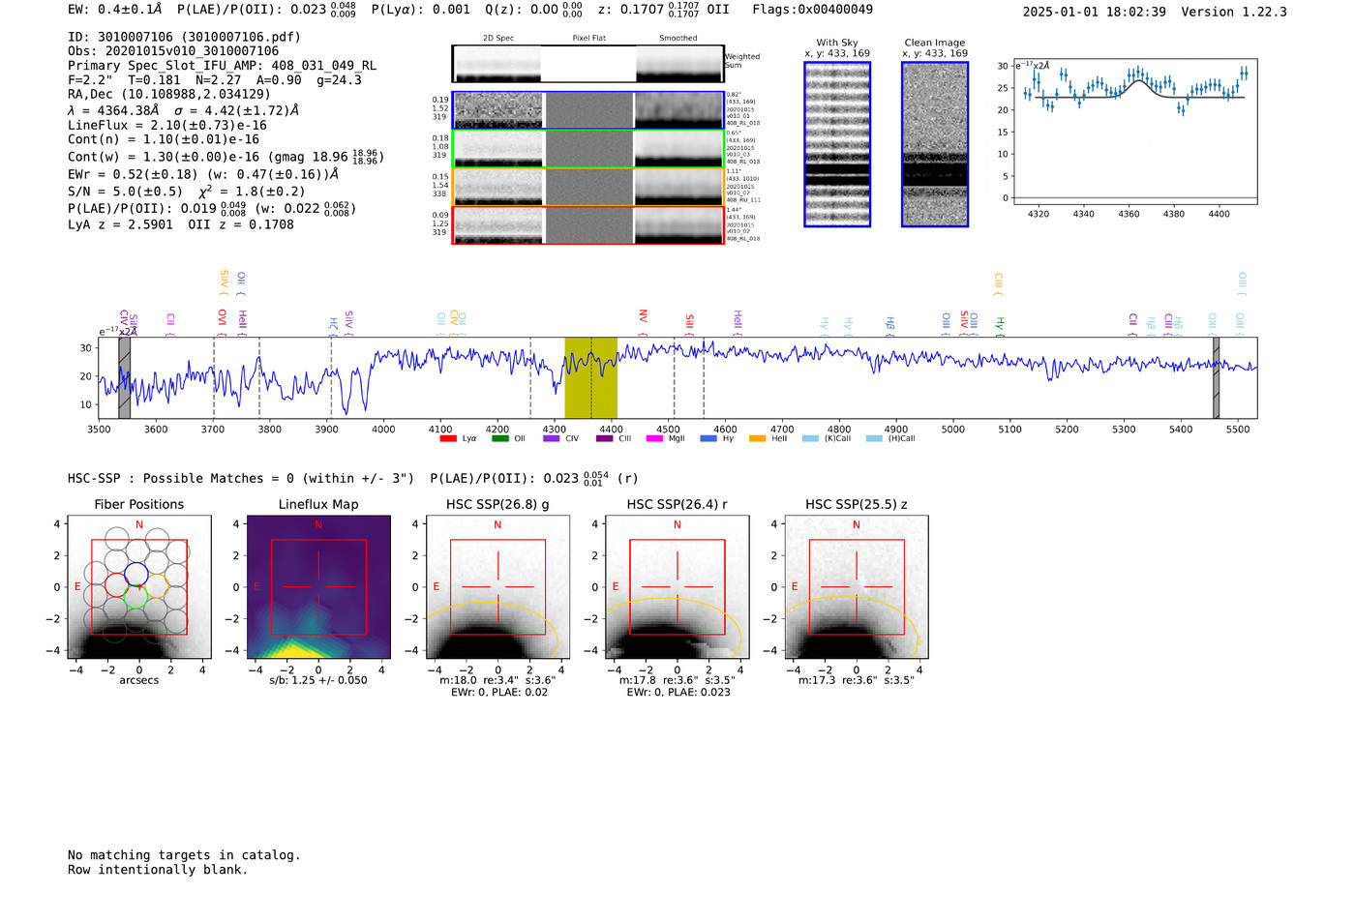Open the blue-bordered row 2D spec cutout
This screenshot has height=922, width=1355.
[498, 110]
